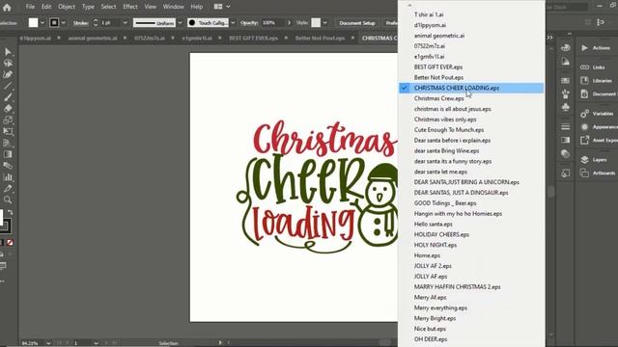Swap fill and stroke arrows

pos(11,212)
